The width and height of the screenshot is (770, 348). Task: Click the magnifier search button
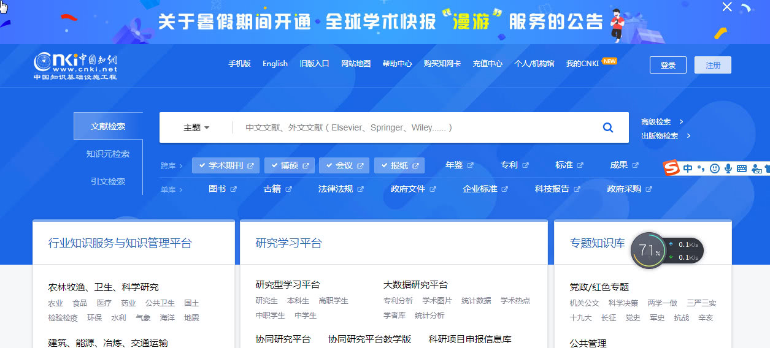point(608,127)
